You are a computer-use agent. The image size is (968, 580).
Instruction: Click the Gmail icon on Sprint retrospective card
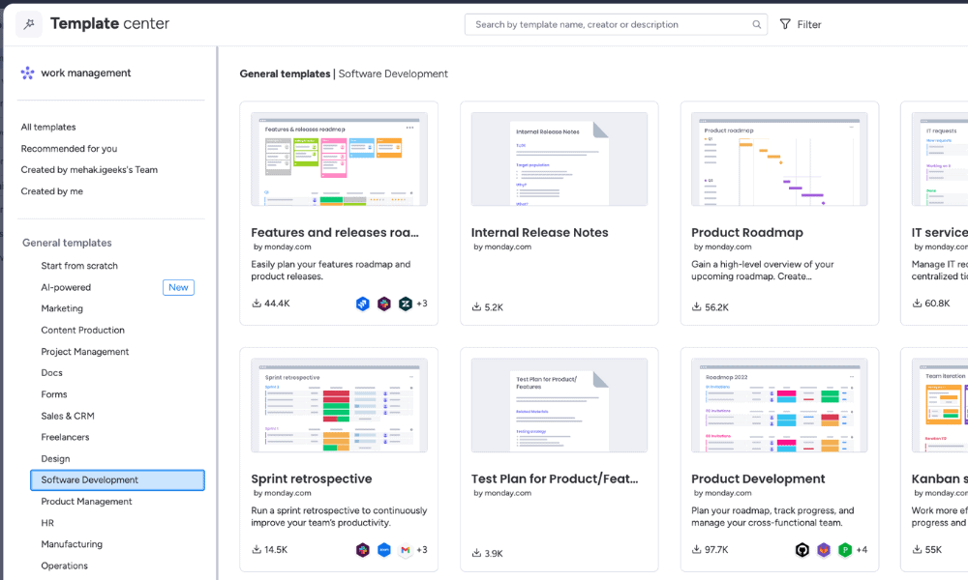(406, 550)
